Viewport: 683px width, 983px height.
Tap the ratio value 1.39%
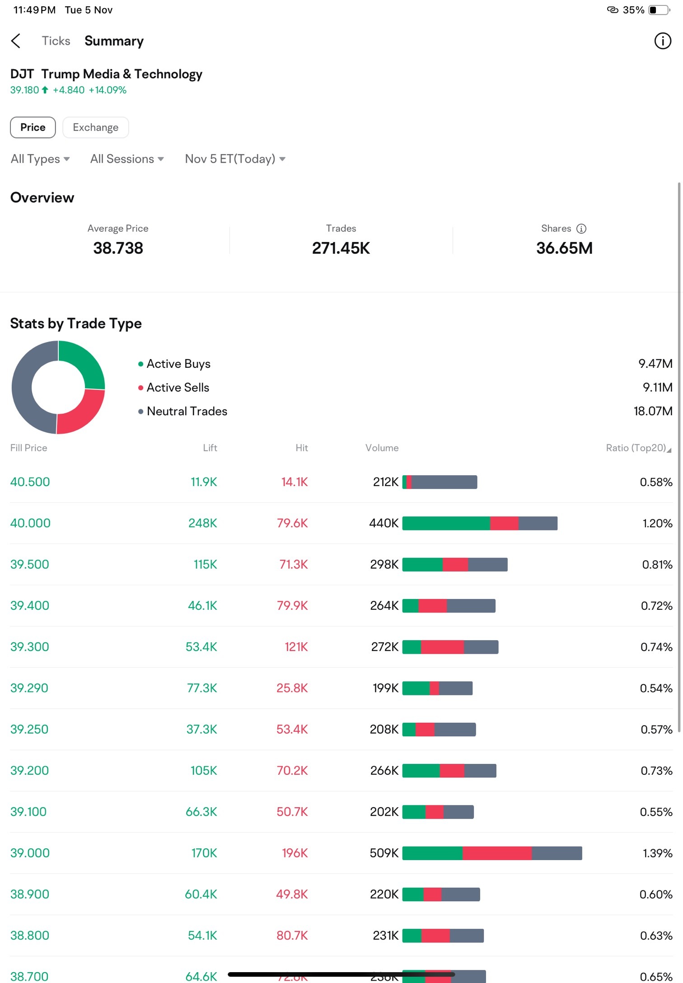point(658,853)
